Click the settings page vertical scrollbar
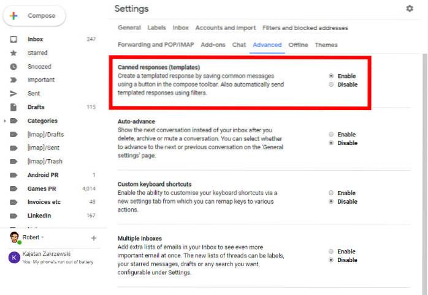The image size is (428, 295). tap(424, 153)
